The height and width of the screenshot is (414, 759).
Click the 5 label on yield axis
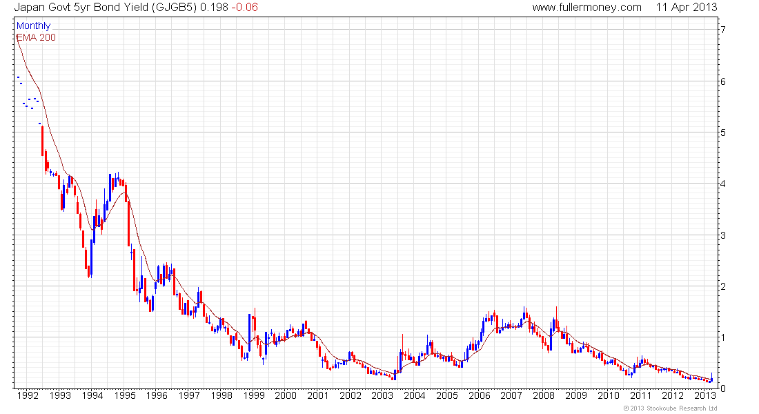(x=722, y=132)
